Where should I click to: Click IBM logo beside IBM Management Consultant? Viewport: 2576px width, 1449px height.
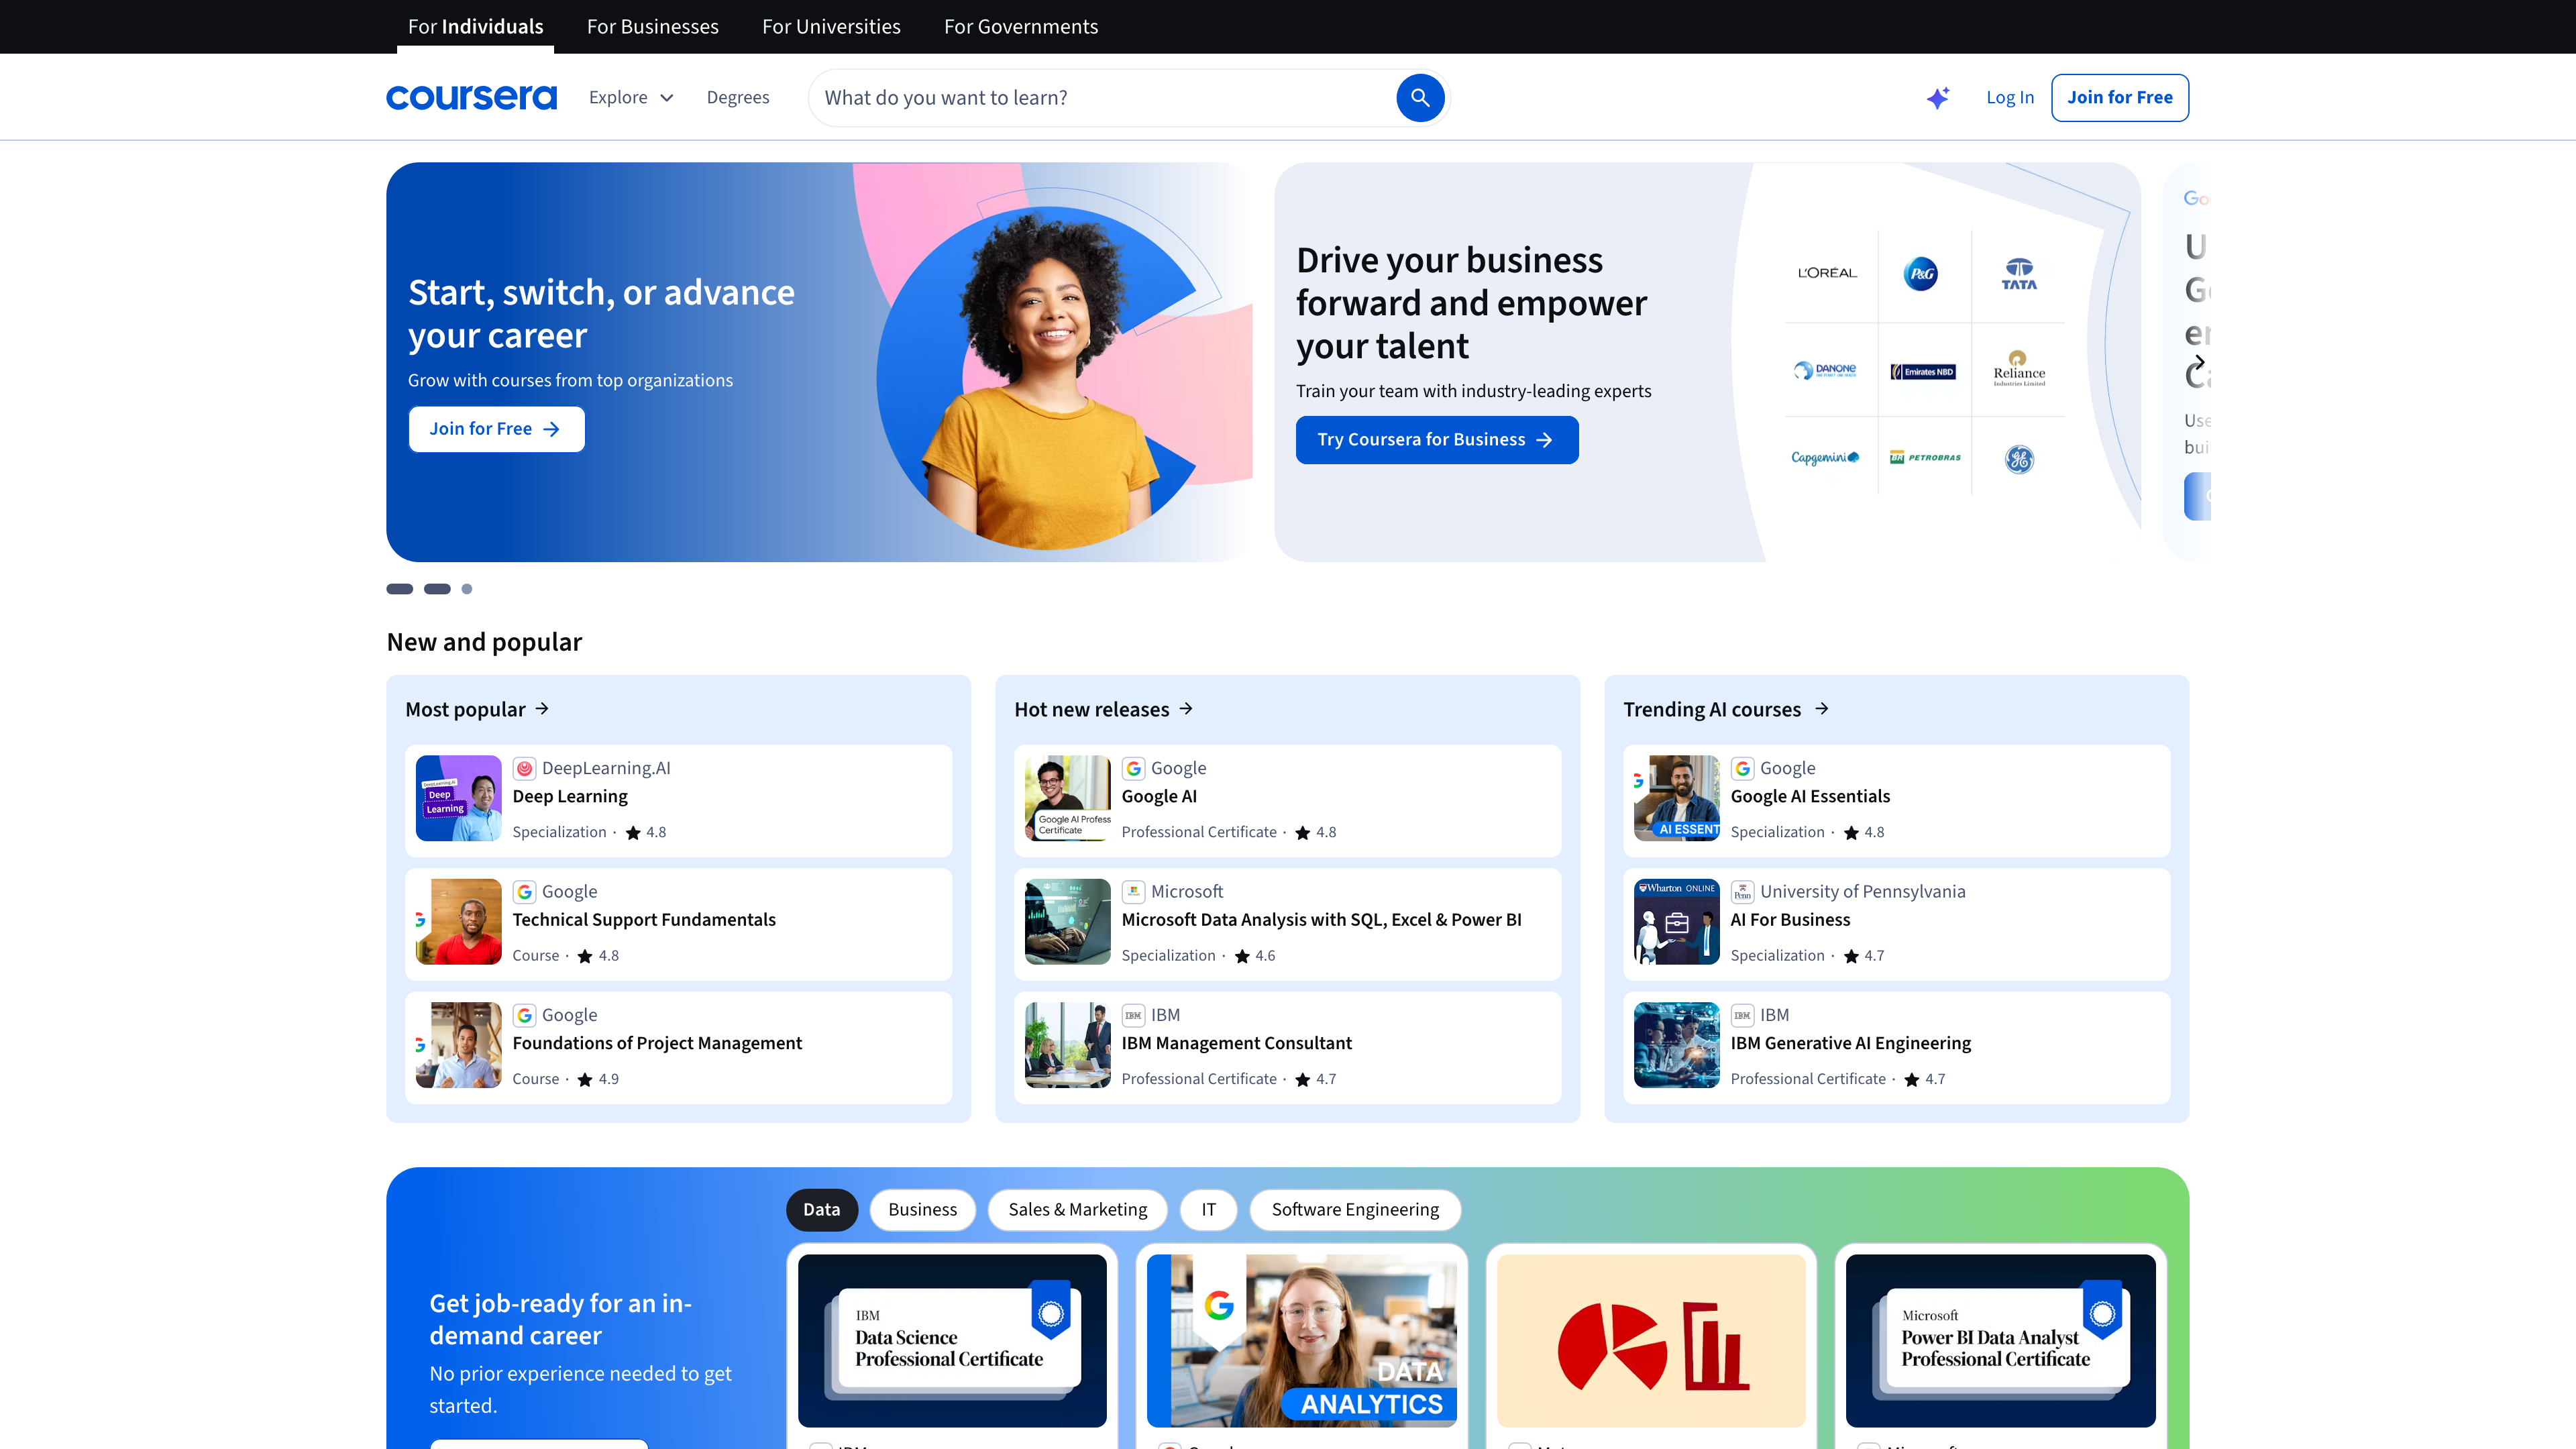coord(1133,1015)
